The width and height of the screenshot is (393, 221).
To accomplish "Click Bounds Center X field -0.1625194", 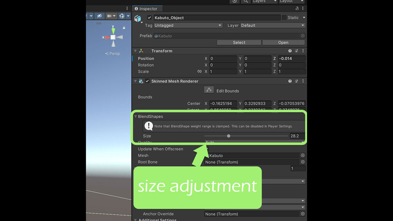I will tap(223, 104).
